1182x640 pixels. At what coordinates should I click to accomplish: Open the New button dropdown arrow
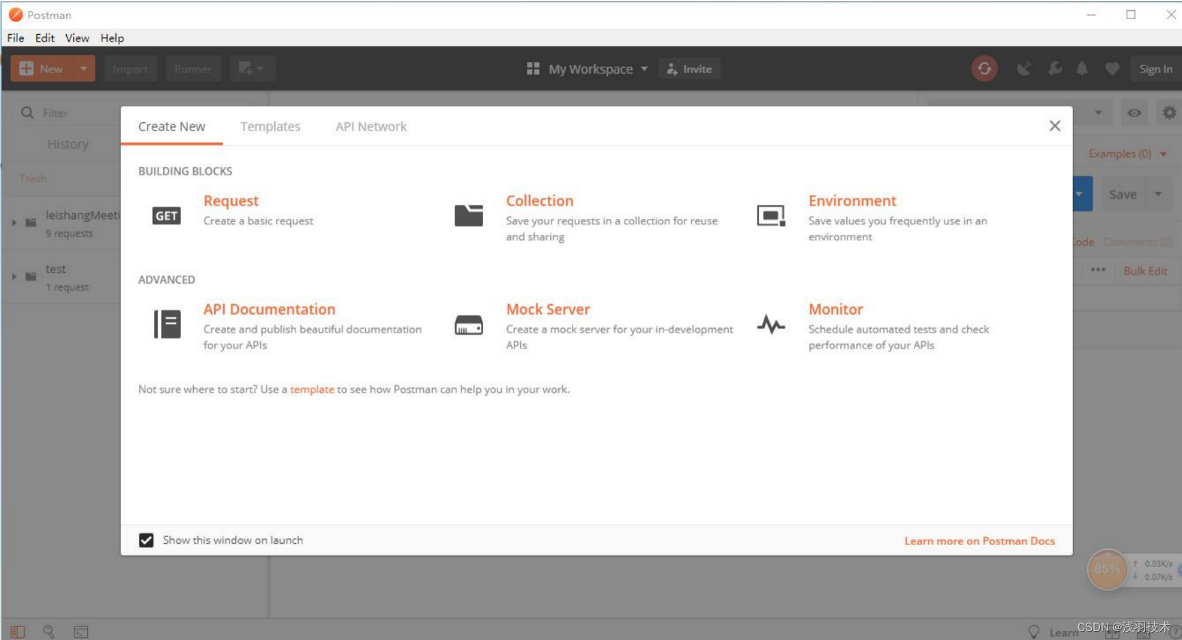point(83,69)
